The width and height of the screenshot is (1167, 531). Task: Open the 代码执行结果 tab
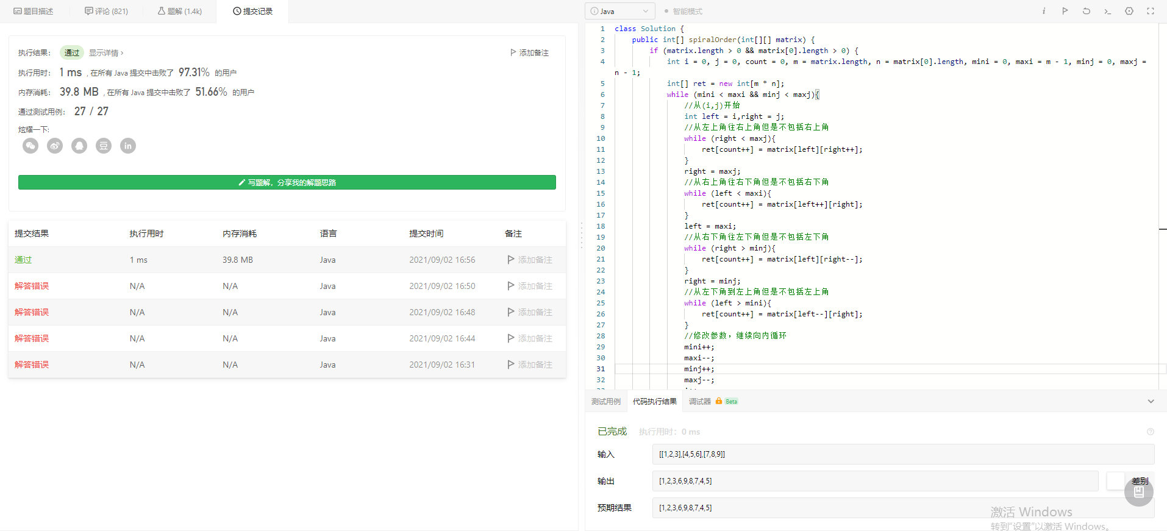point(655,401)
